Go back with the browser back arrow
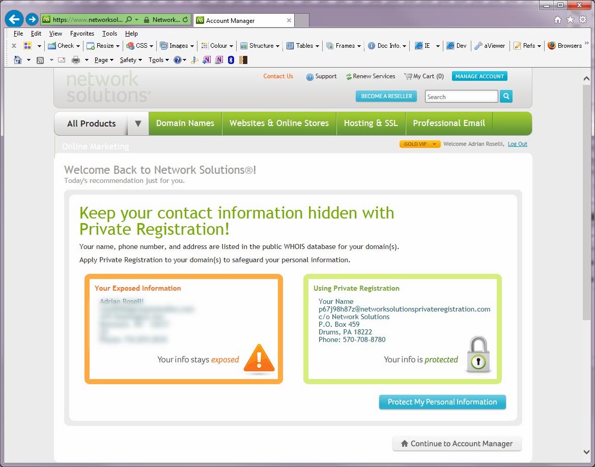595x467 pixels. click(x=14, y=19)
